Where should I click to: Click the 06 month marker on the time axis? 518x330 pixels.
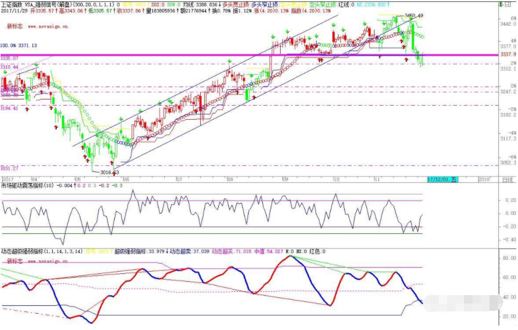click(x=125, y=179)
